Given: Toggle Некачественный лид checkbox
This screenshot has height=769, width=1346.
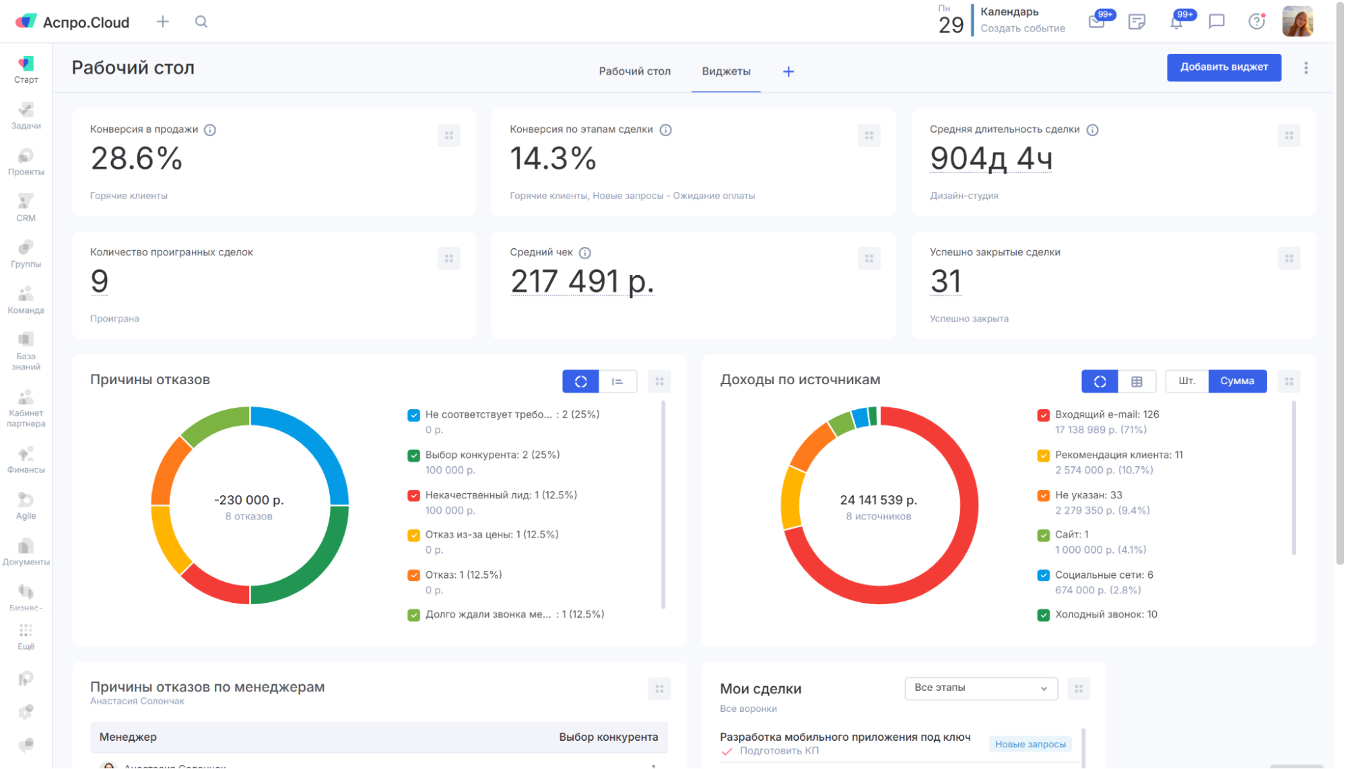Looking at the screenshot, I should (x=413, y=496).
